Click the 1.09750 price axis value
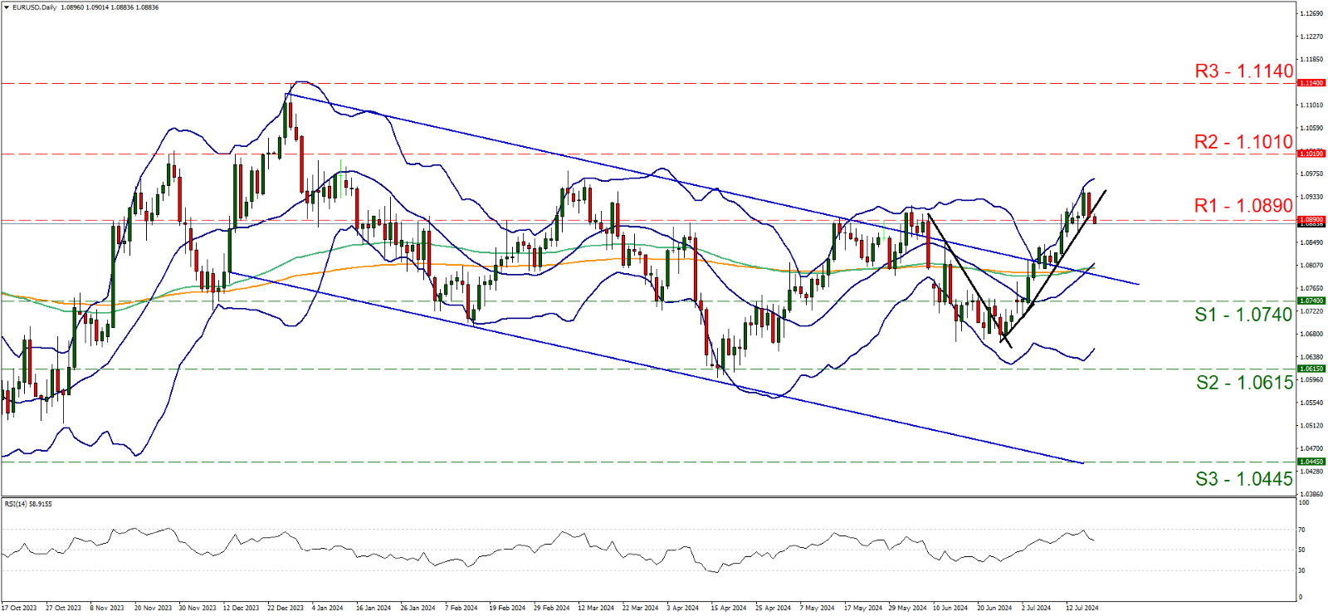Viewport: 1328px width, 616px height. pos(1312,174)
